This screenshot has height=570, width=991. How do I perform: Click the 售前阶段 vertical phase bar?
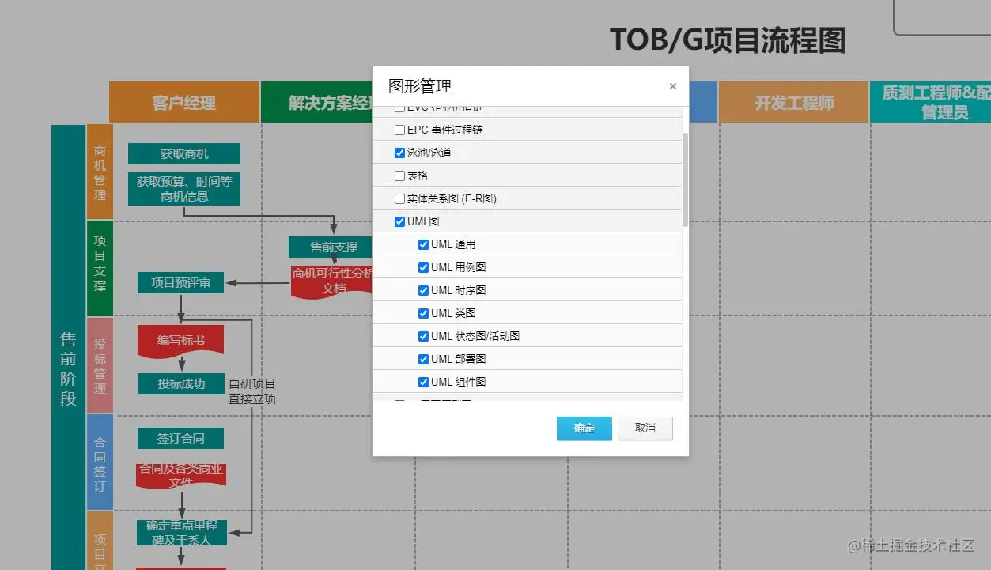pyautogui.click(x=68, y=347)
